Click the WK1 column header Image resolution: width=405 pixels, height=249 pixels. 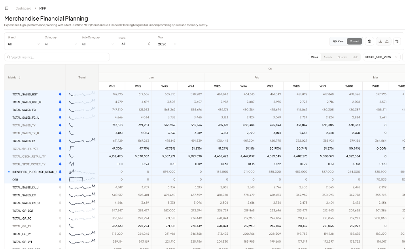(112, 86)
